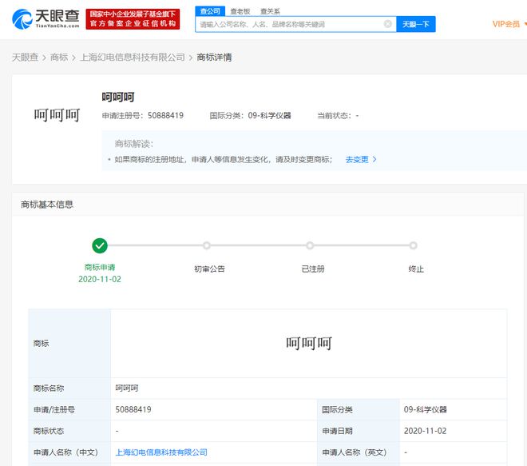
Task: Select the 查关系 search tab
Action: (270, 11)
